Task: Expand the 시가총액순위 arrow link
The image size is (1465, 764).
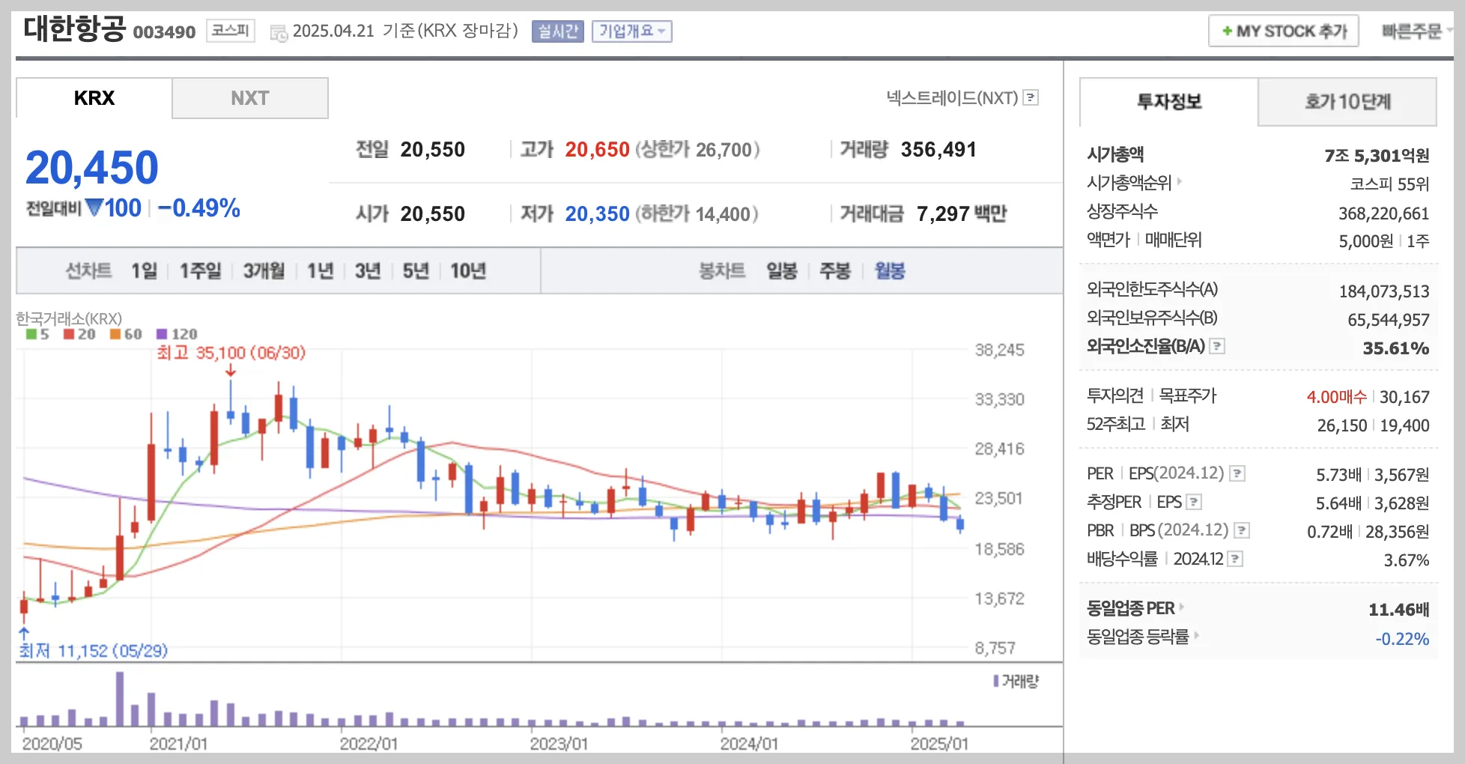Action: (1180, 181)
